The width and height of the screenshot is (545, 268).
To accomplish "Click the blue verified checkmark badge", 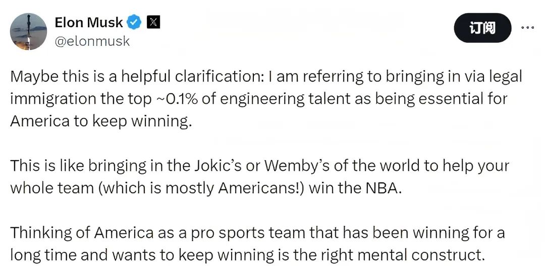I will pyautogui.click(x=134, y=23).
